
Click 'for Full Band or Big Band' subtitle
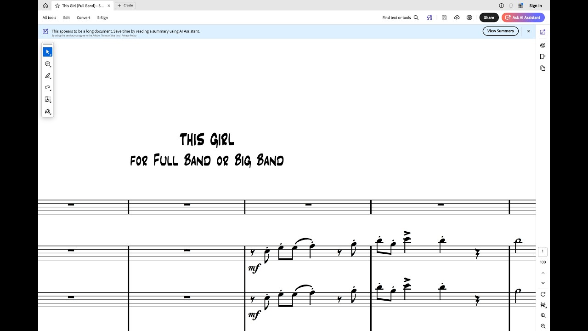coord(207,160)
